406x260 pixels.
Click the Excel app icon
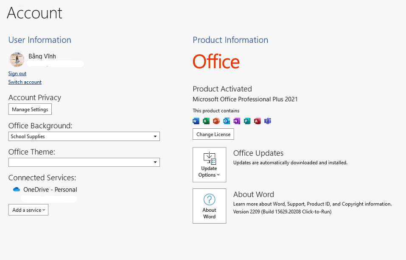click(206, 121)
